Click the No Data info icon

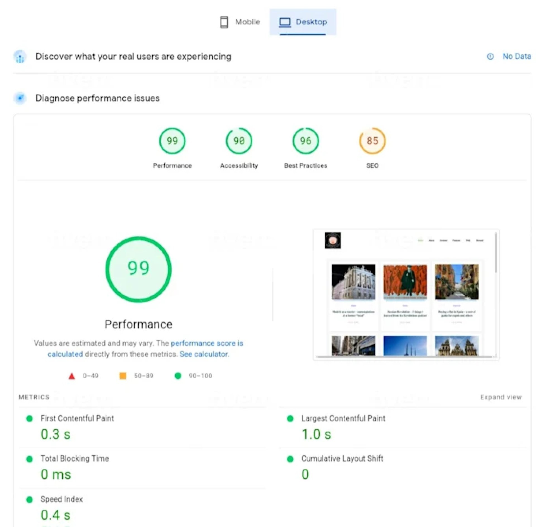[x=490, y=57]
